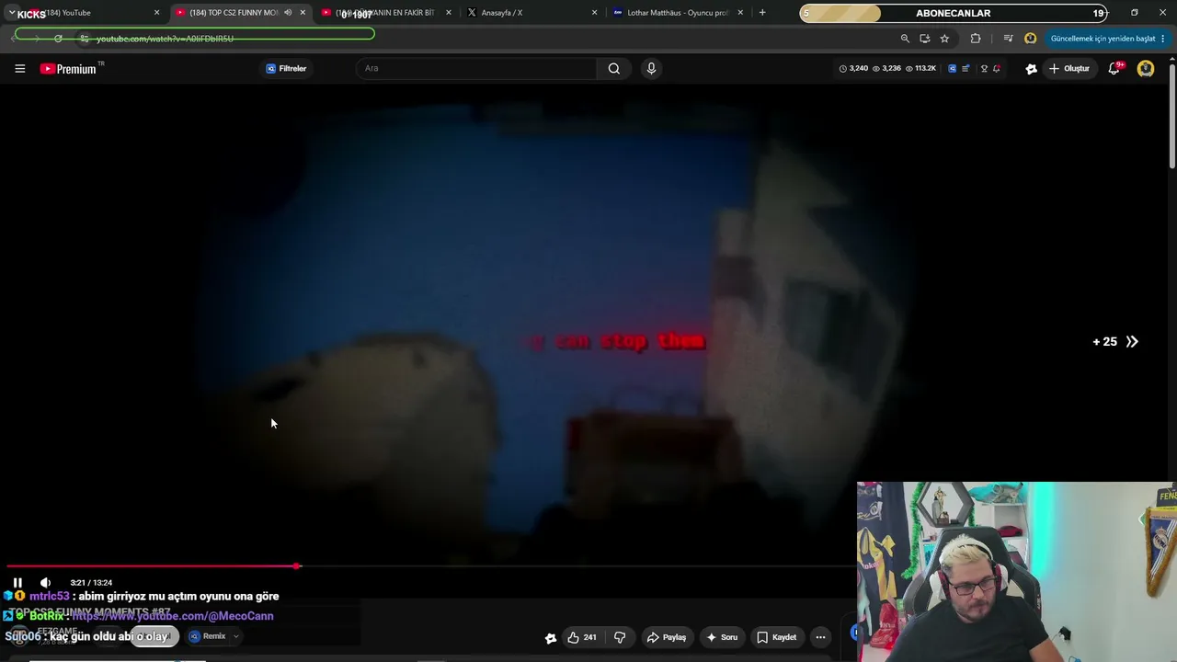The image size is (1177, 662).
Task: Click the list extension icon beside stats
Action: click(x=966, y=69)
